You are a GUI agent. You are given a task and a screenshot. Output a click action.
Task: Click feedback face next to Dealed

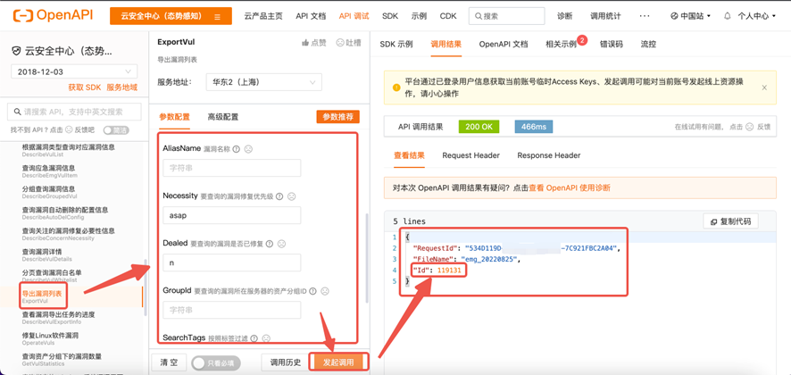click(281, 244)
